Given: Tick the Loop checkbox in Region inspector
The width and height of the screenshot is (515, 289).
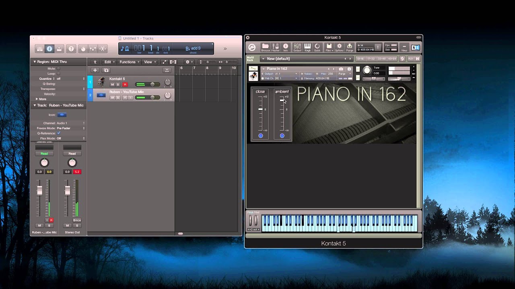Looking at the screenshot, I should pos(58,74).
